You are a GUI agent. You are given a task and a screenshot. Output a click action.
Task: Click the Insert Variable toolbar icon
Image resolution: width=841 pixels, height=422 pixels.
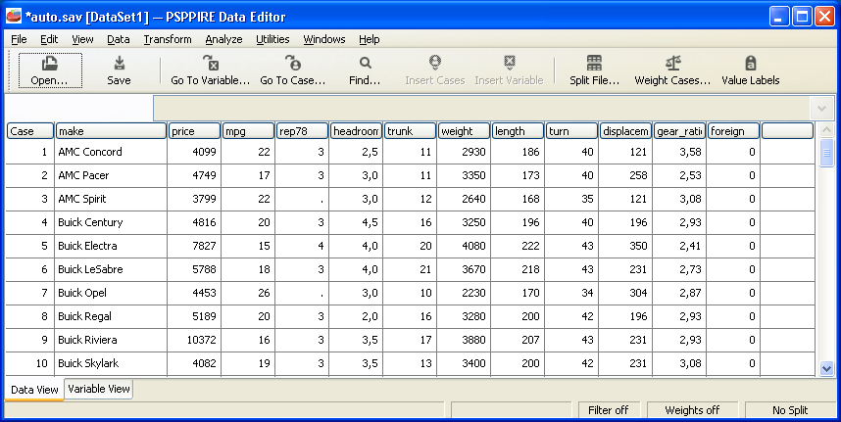point(509,70)
